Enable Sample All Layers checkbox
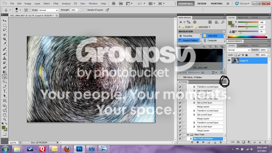This screenshot has width=272, height=153. [x=85, y=10]
